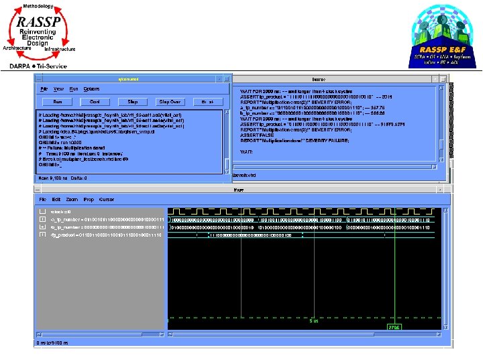Open File menu in command window
Image resolution: width=483 pixels, height=362 pixels.
click(x=44, y=89)
